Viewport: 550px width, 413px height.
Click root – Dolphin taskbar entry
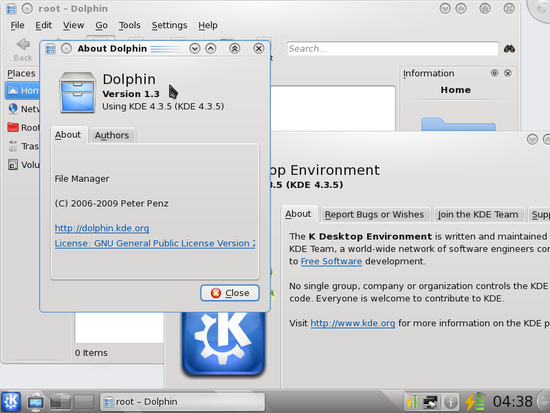tap(182, 402)
